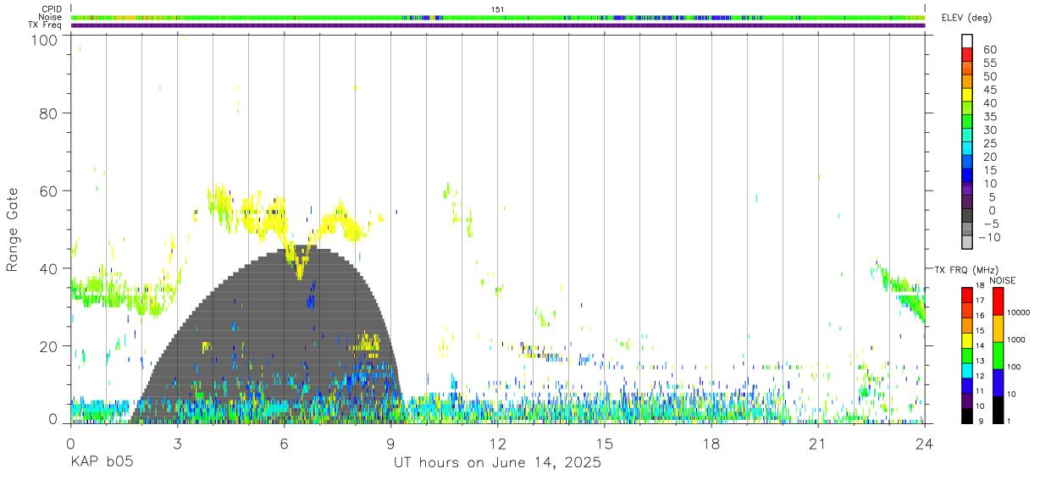The height and width of the screenshot is (480, 1040).
Task: Click the "ELEV (deg)" colorbar title
Action: click(968, 18)
